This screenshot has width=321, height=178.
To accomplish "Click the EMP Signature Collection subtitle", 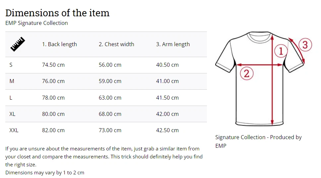I will point(36,23).
